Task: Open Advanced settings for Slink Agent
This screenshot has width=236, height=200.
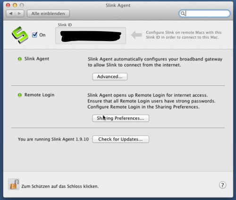Action: [x=110, y=76]
